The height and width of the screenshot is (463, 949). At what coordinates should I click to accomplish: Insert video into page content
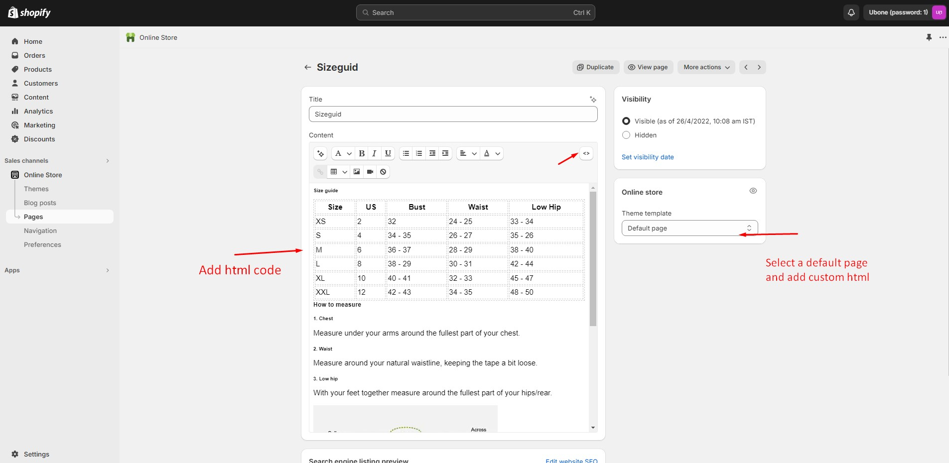pyautogui.click(x=370, y=172)
